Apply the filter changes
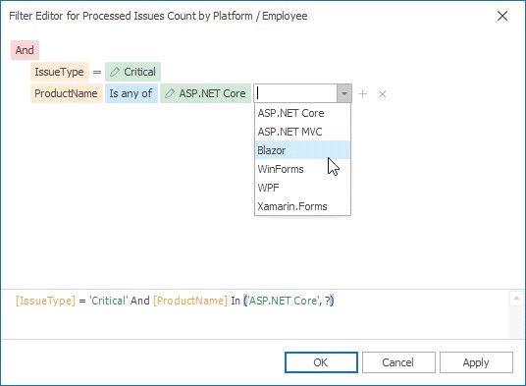 [x=476, y=362]
